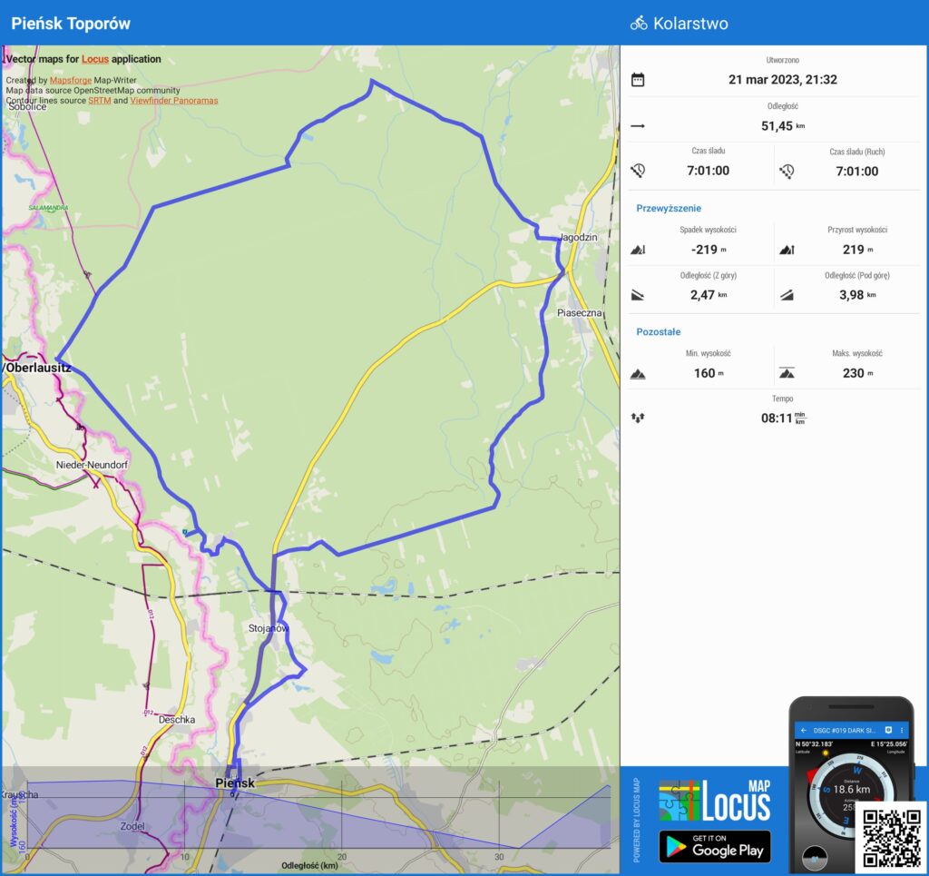Click the calendar created-date icon
The image size is (929, 876).
[x=638, y=80]
